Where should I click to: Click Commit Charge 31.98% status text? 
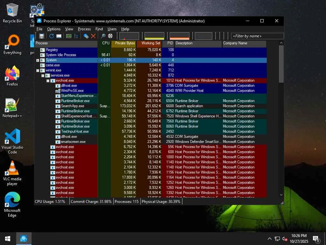point(91,202)
